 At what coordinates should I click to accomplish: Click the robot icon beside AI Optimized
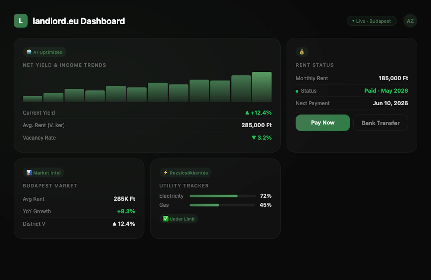29,52
